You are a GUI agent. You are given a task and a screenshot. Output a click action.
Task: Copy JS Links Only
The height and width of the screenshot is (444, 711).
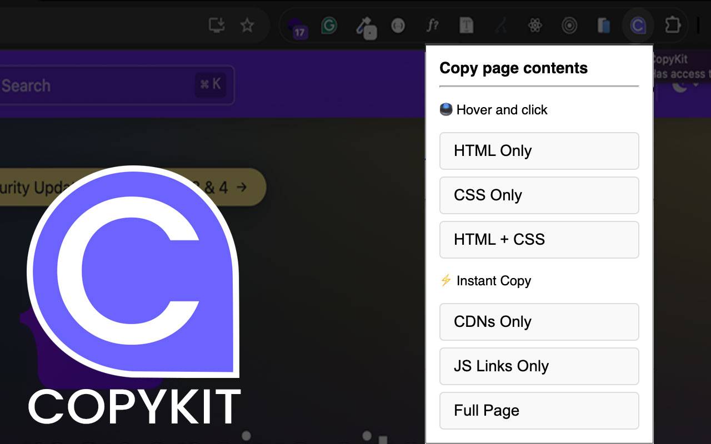539,366
